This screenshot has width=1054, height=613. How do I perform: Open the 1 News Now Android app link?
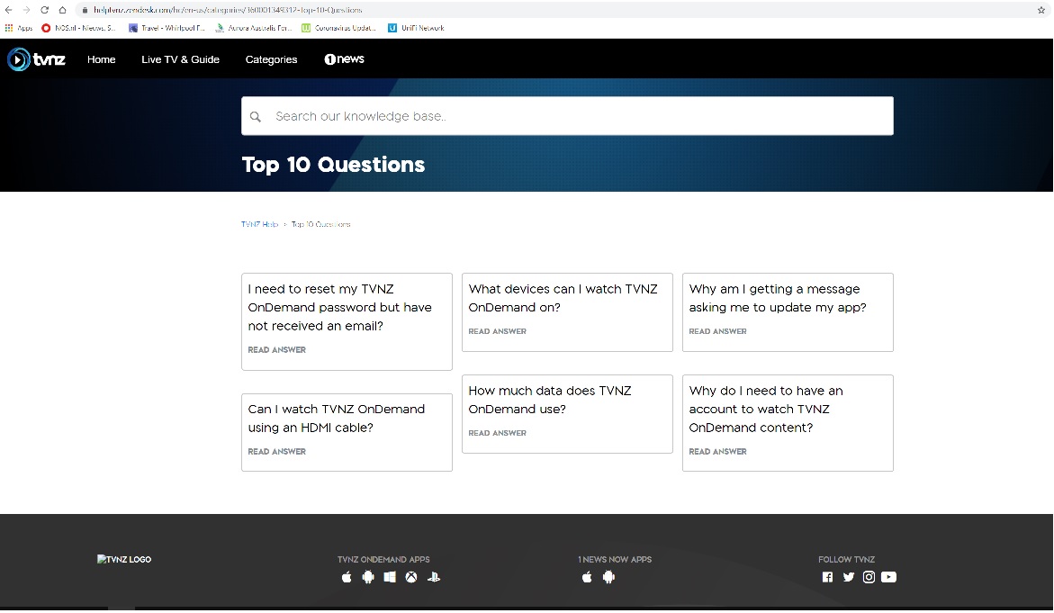pyautogui.click(x=609, y=577)
